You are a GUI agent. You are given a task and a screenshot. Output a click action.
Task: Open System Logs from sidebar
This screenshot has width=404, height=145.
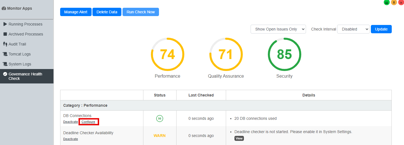[27, 64]
